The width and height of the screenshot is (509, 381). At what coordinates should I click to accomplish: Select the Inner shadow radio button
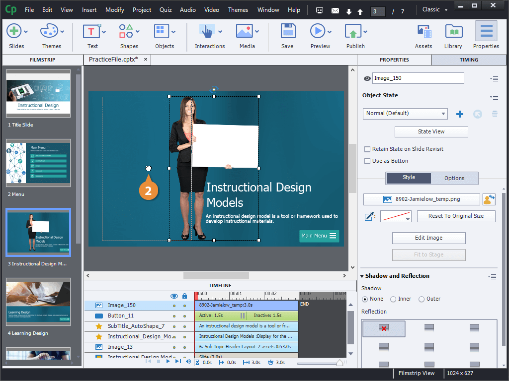tap(393, 299)
